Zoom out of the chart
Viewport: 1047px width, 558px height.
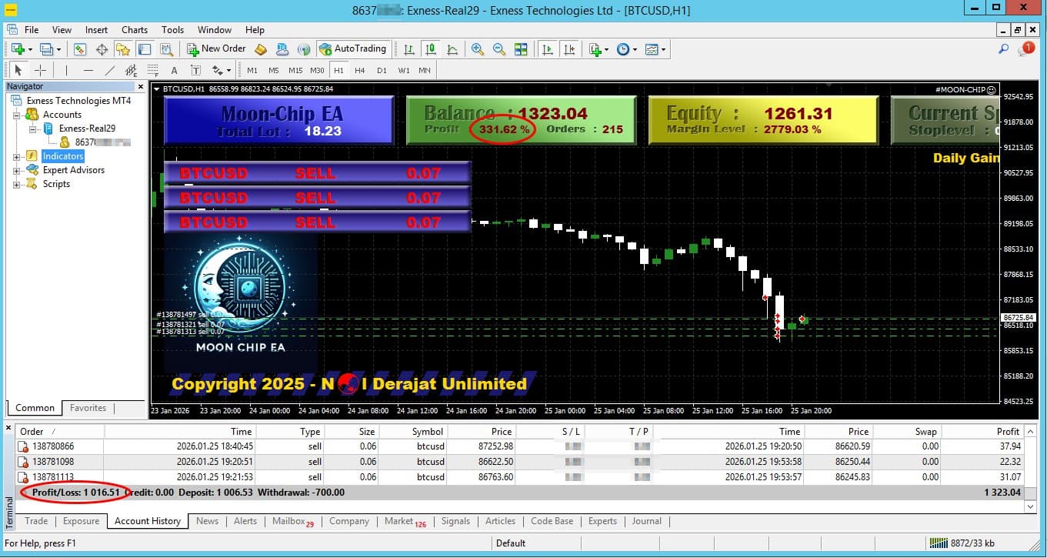tap(498, 48)
